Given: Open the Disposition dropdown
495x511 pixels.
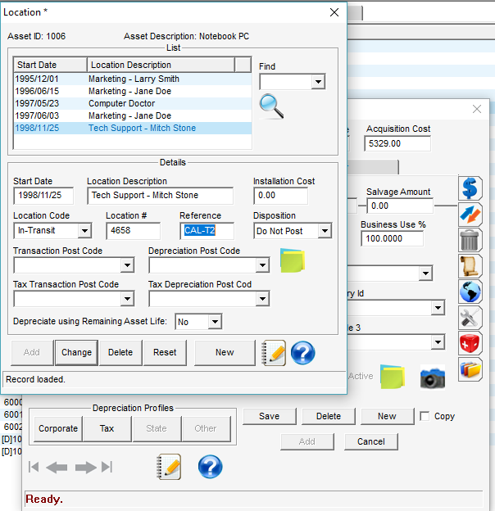Looking at the screenshot, I should (325, 231).
